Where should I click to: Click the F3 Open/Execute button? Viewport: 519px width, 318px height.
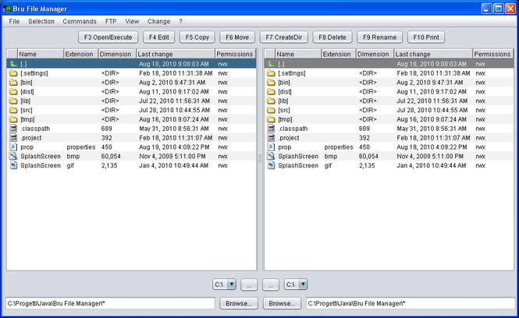pos(108,37)
